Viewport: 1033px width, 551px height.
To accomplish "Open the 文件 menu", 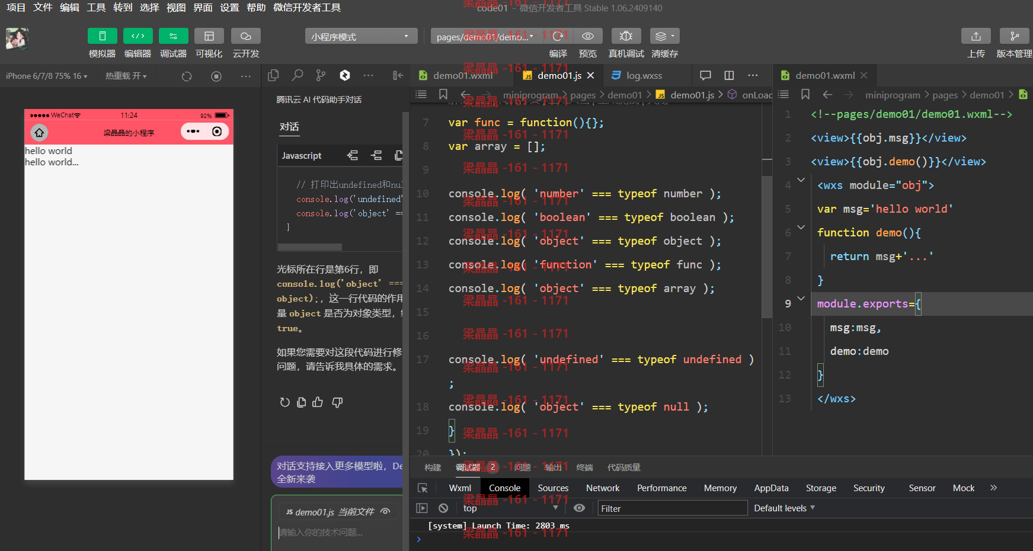I will 43,7.
